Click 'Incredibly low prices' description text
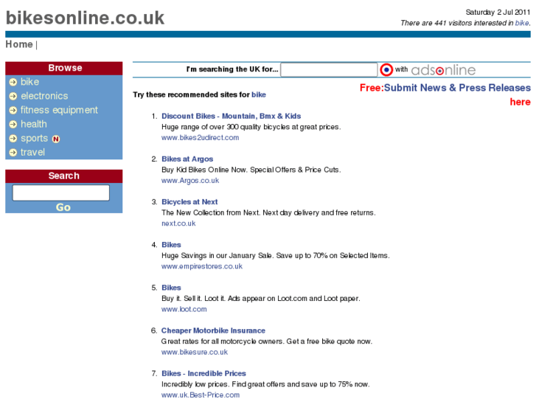The height and width of the screenshot is (402, 536). coord(265,384)
